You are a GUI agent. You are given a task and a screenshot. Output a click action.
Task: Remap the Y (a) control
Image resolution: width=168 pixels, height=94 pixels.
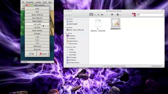click(x=37, y=43)
